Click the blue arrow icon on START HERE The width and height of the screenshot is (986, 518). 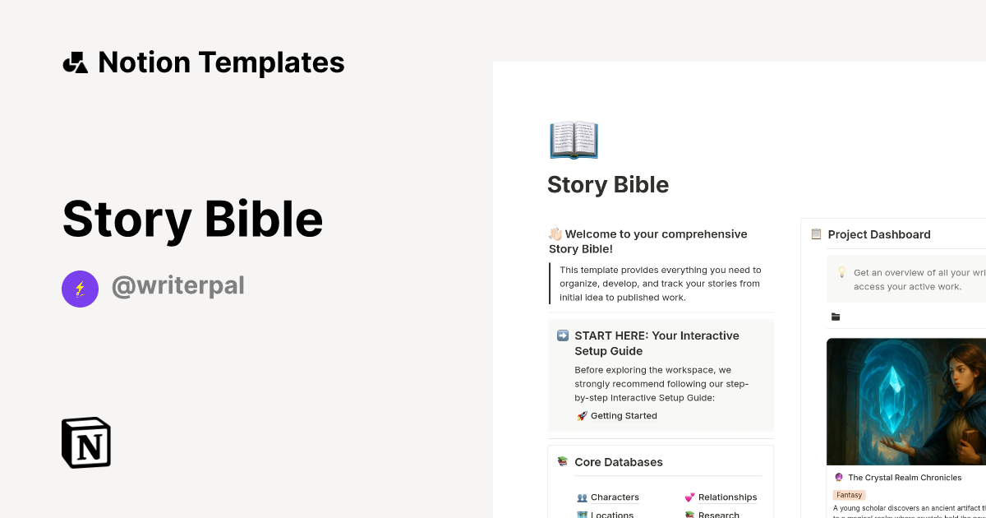click(561, 335)
